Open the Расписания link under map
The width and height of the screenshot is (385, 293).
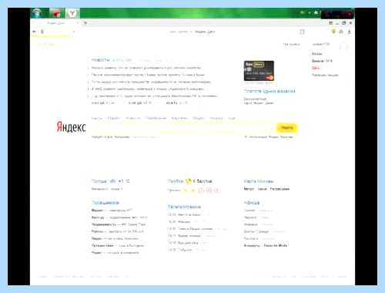[280, 189]
